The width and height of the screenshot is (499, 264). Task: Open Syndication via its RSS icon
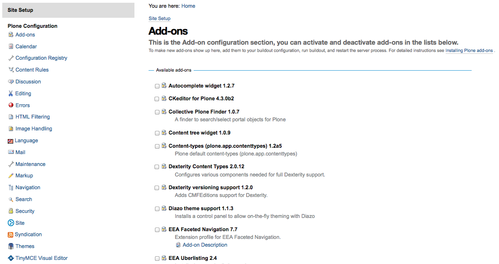tap(11, 234)
